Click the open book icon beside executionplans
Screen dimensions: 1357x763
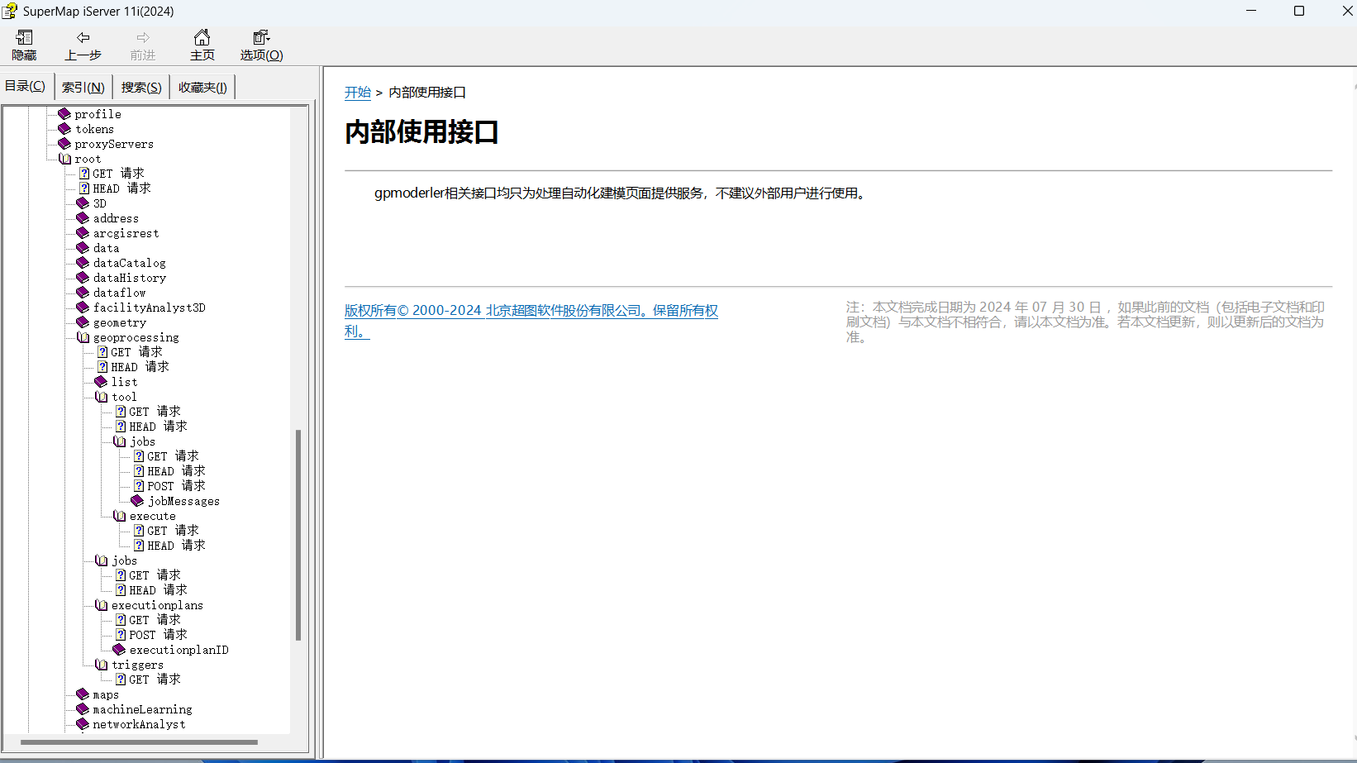coord(101,605)
